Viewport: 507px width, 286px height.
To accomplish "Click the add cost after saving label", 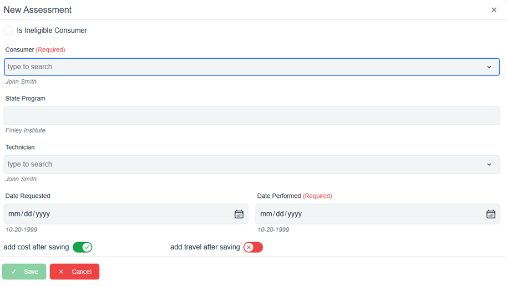I will (36, 247).
